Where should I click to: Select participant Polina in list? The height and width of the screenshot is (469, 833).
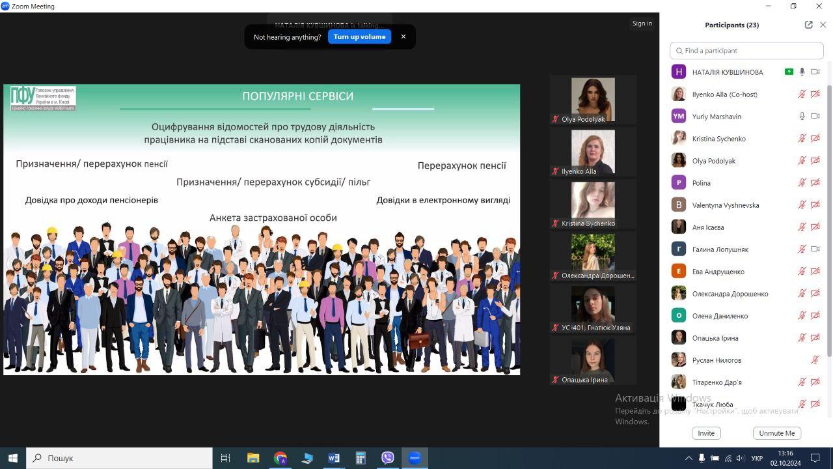point(746,183)
